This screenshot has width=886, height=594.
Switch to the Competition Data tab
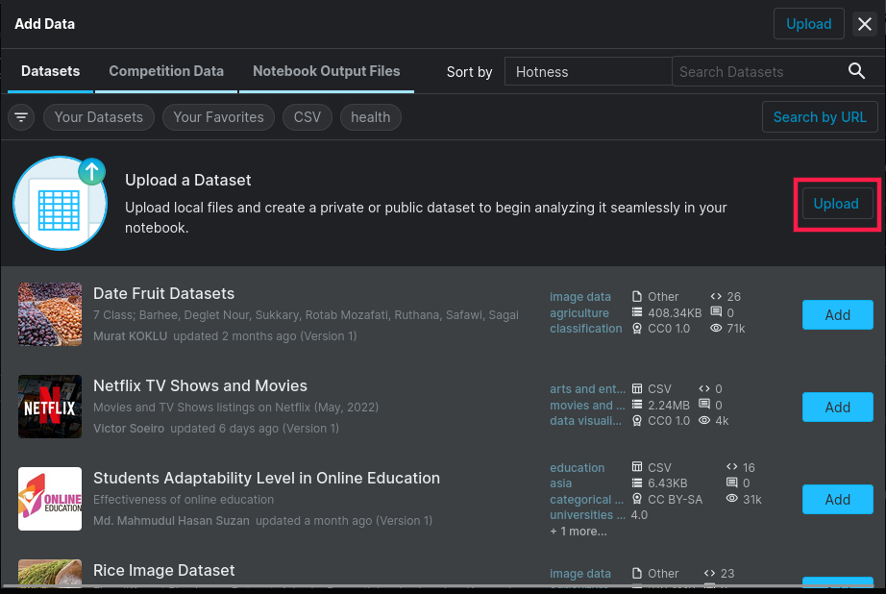166,71
